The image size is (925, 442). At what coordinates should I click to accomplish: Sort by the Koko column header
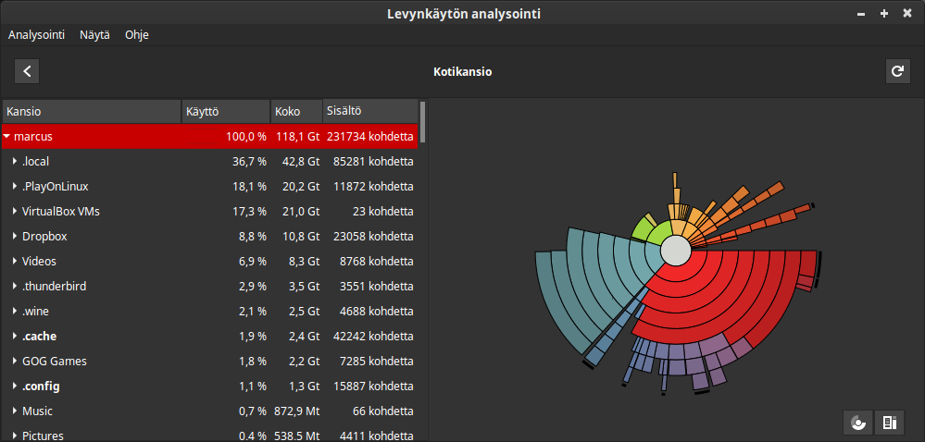[294, 112]
